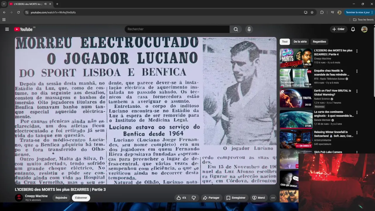This screenshot has height=211, width=375.
Task: Open Earth on Fire video thumbnail
Action: click(x=296, y=98)
